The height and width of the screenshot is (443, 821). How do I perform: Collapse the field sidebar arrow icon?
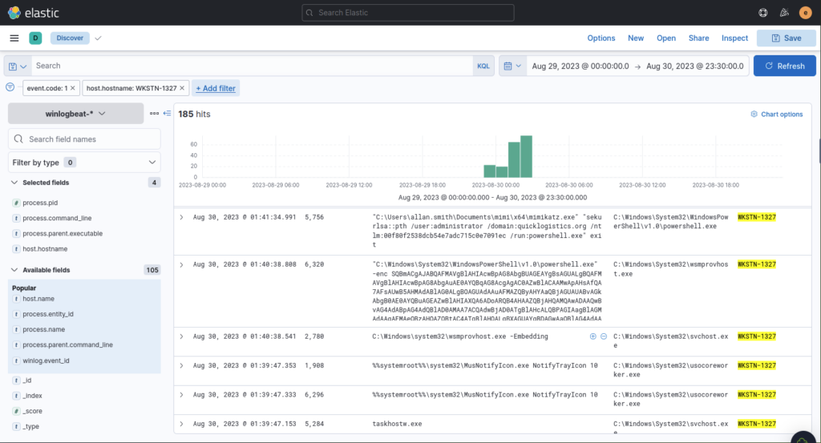click(167, 113)
